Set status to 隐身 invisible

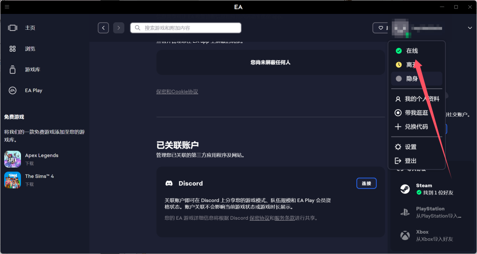416,79
